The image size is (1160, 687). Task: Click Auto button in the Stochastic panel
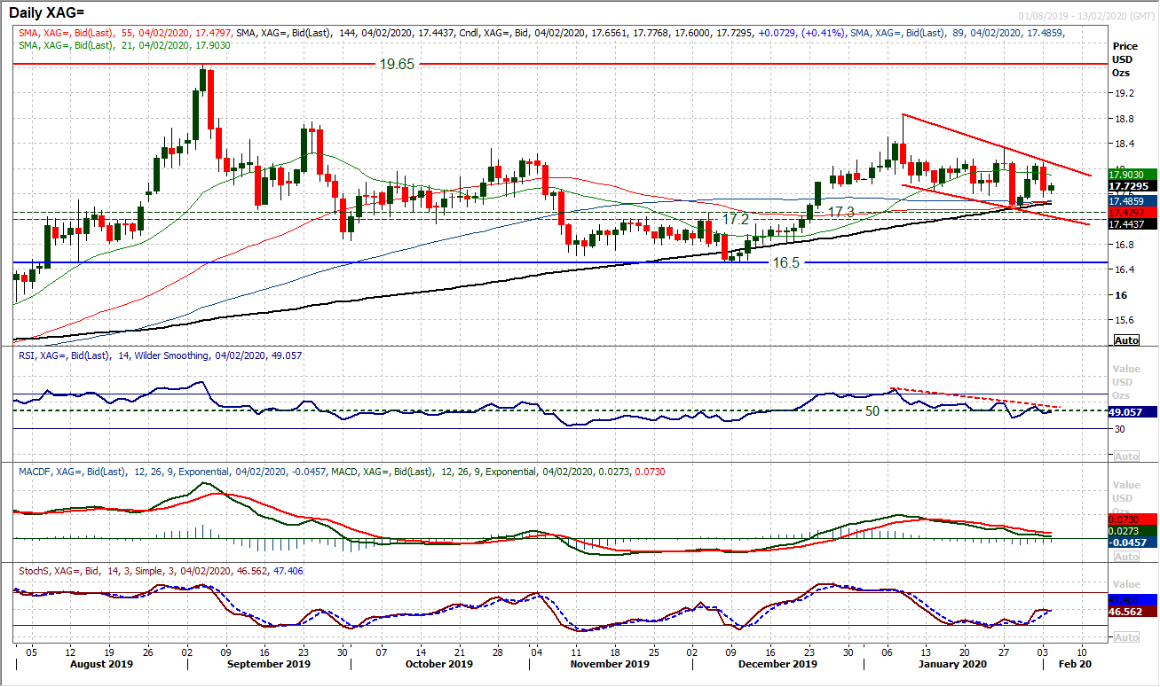point(1125,637)
